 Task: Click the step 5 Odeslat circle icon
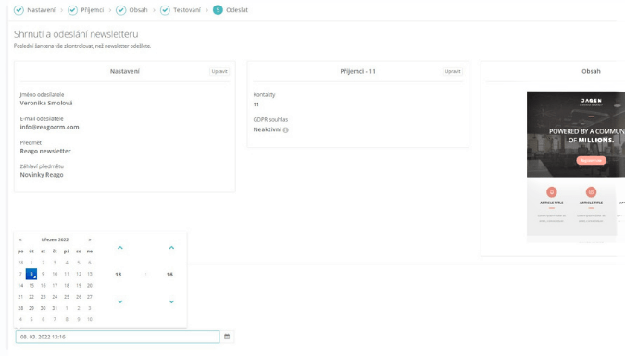[218, 10]
